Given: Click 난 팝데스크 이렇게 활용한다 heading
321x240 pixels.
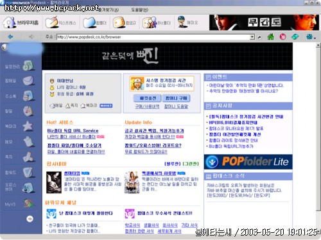Looking at the screenshot, I should 85,213.
